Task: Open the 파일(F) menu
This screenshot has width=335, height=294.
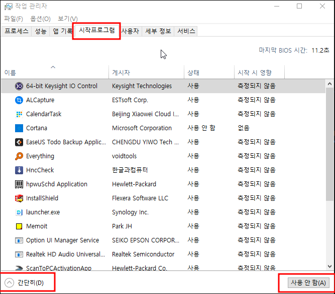Action: click(x=14, y=19)
